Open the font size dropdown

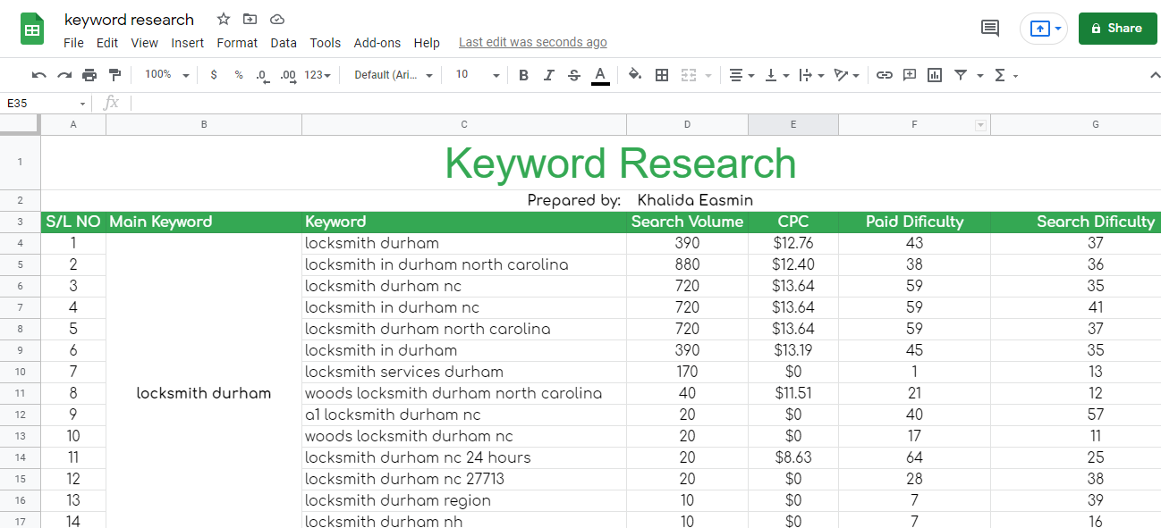[474, 75]
